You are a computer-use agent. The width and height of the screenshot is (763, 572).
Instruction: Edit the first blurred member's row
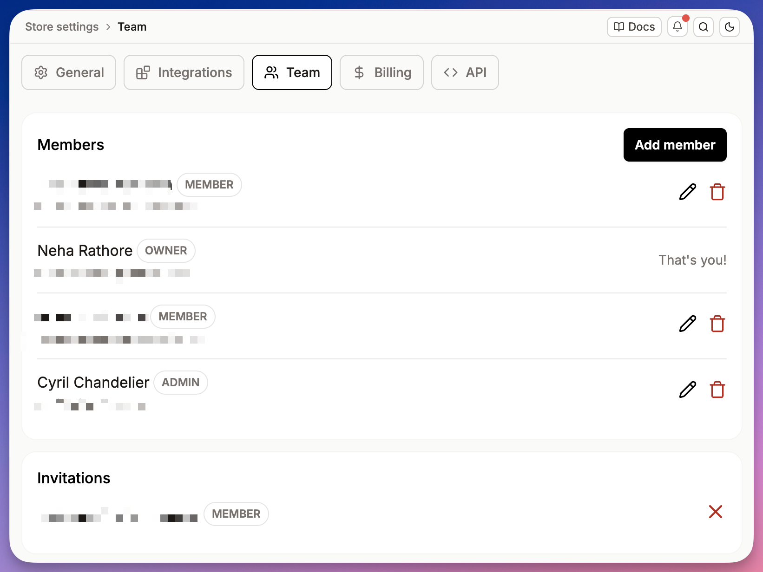(688, 192)
